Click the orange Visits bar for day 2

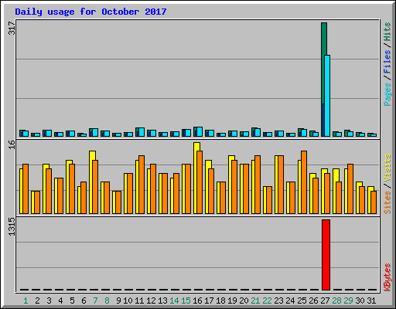point(37,202)
